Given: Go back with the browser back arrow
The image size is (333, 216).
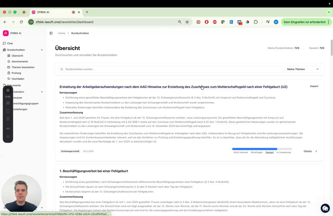Looking at the screenshot, I should tap(5, 22).
